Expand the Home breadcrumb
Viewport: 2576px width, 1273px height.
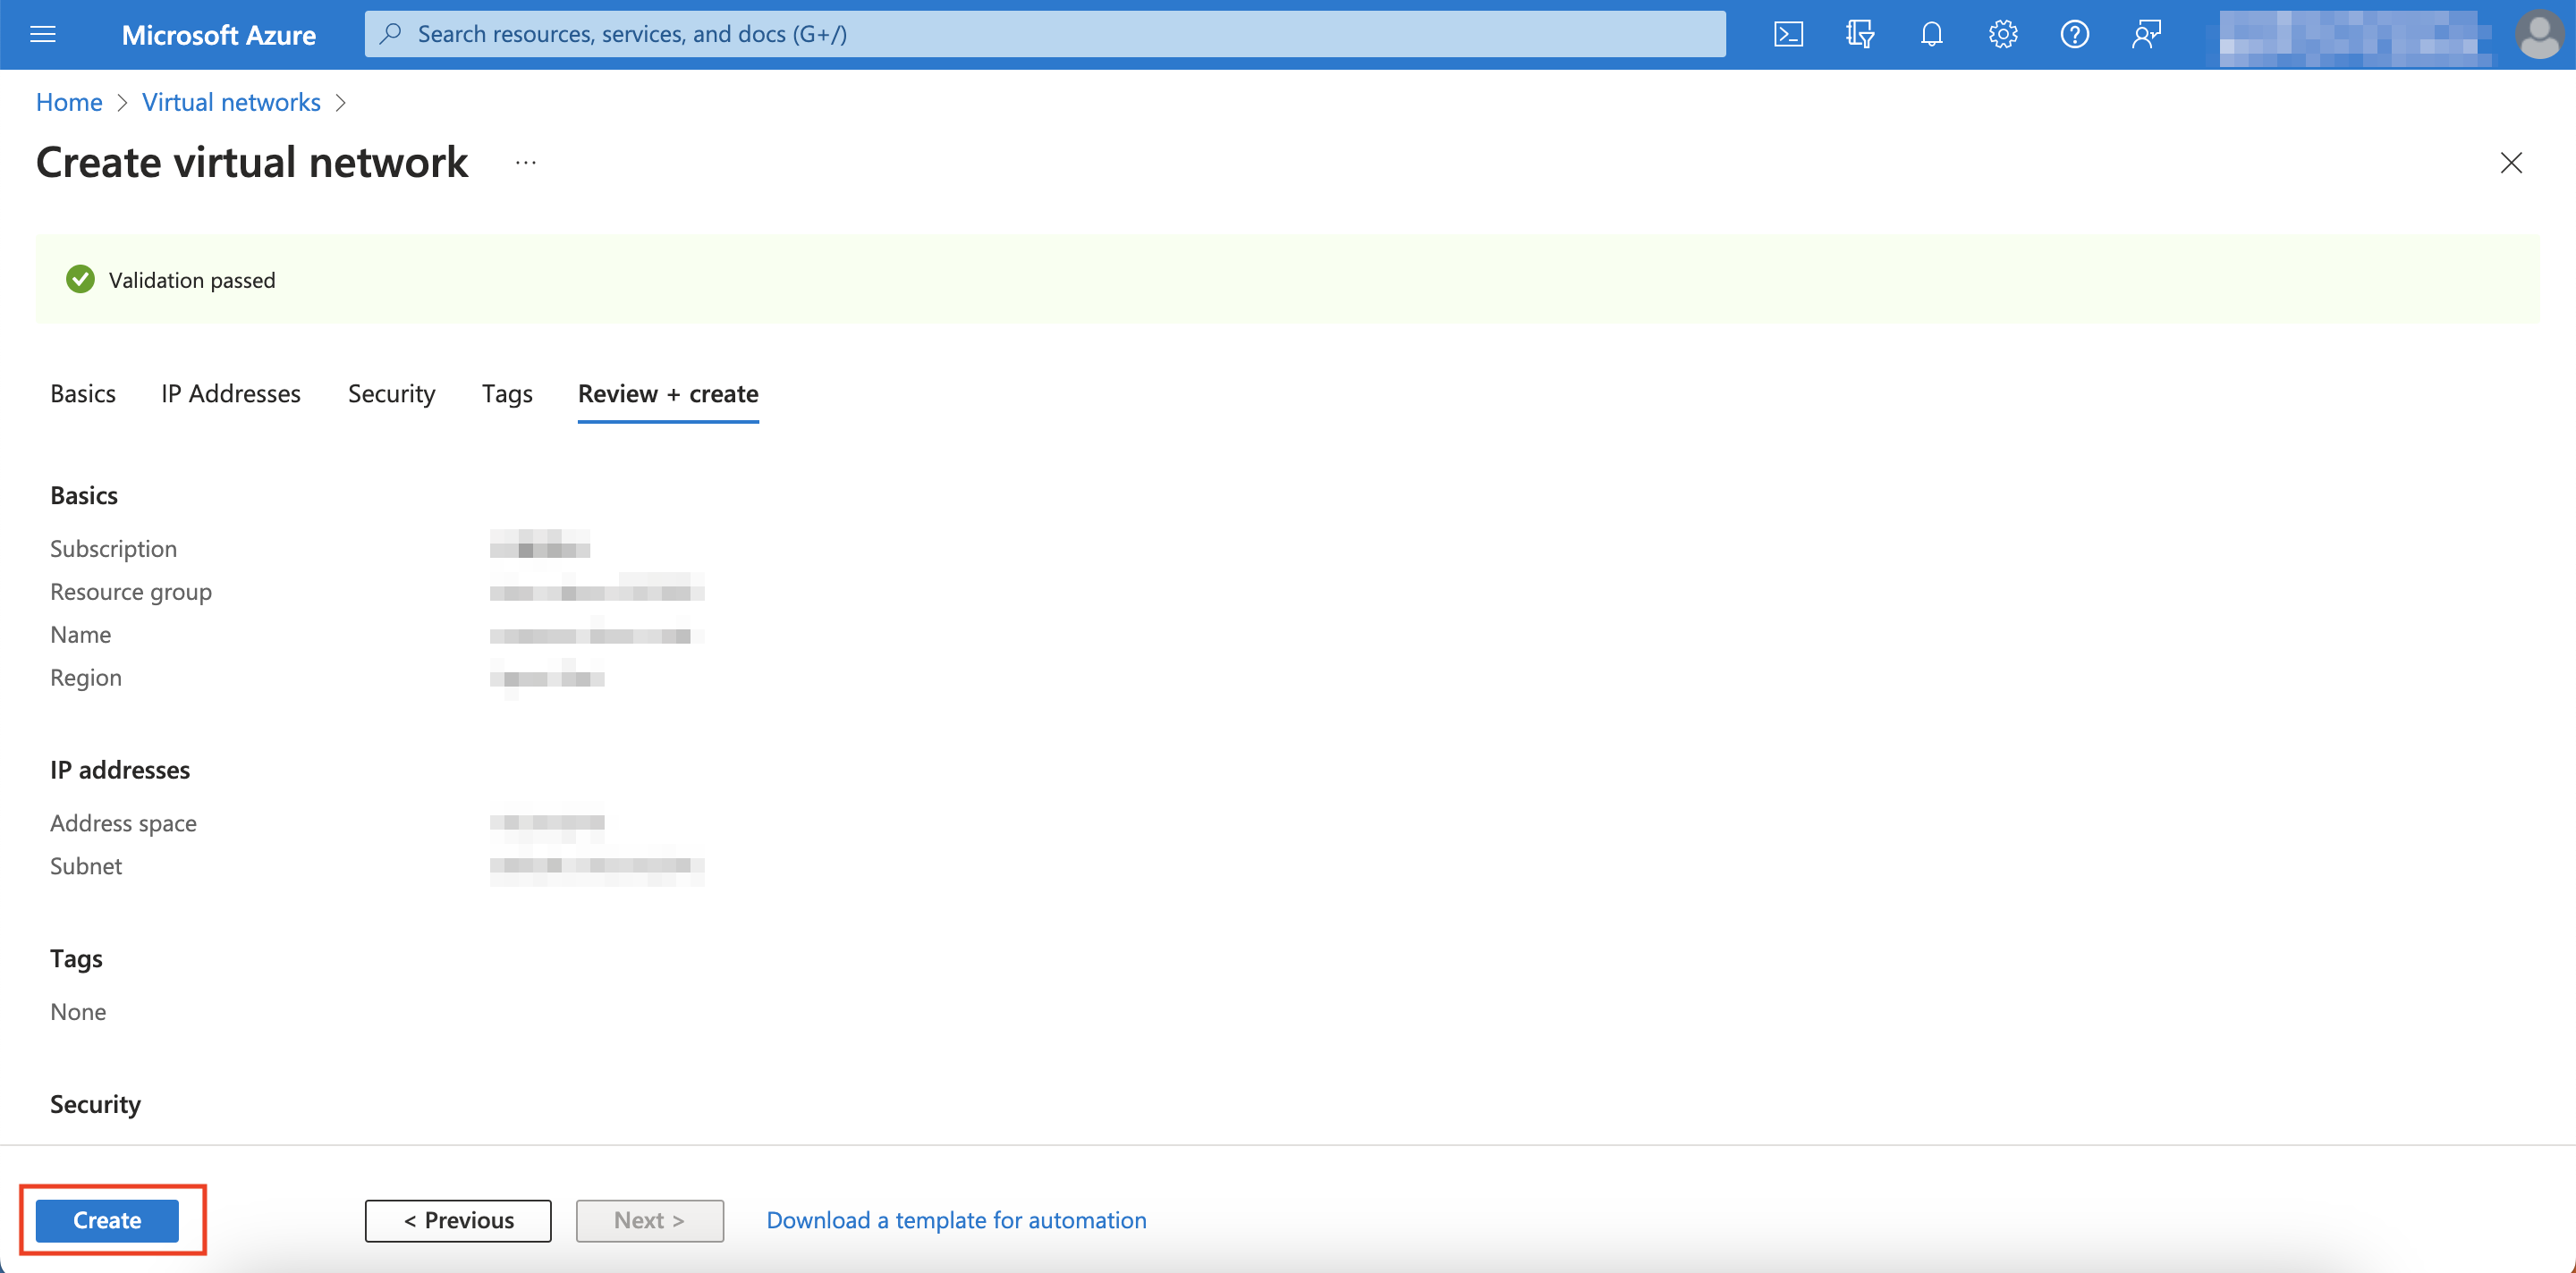(x=68, y=101)
